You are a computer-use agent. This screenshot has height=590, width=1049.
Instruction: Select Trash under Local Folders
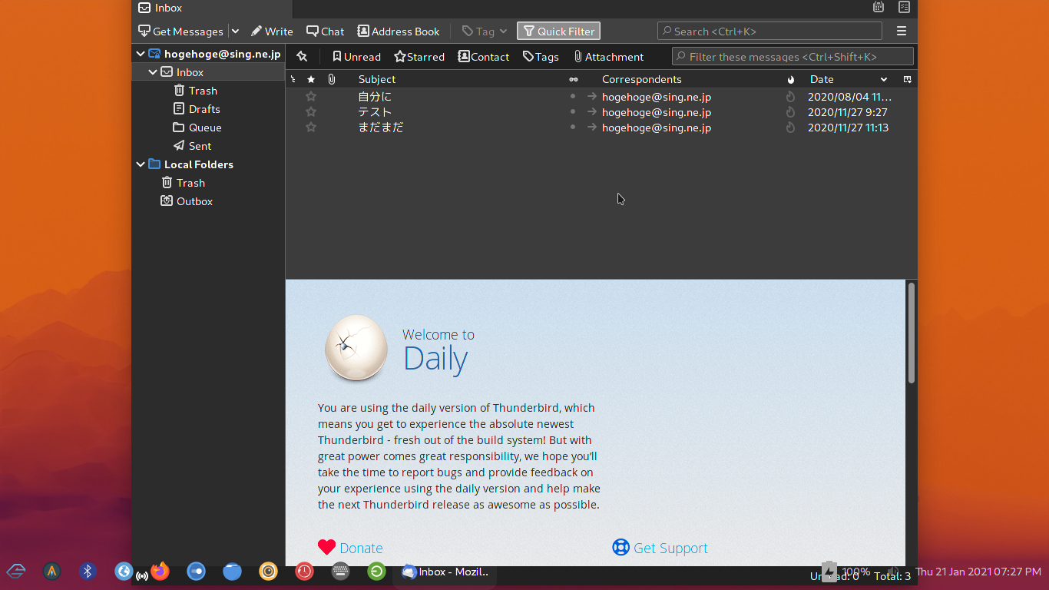point(190,183)
